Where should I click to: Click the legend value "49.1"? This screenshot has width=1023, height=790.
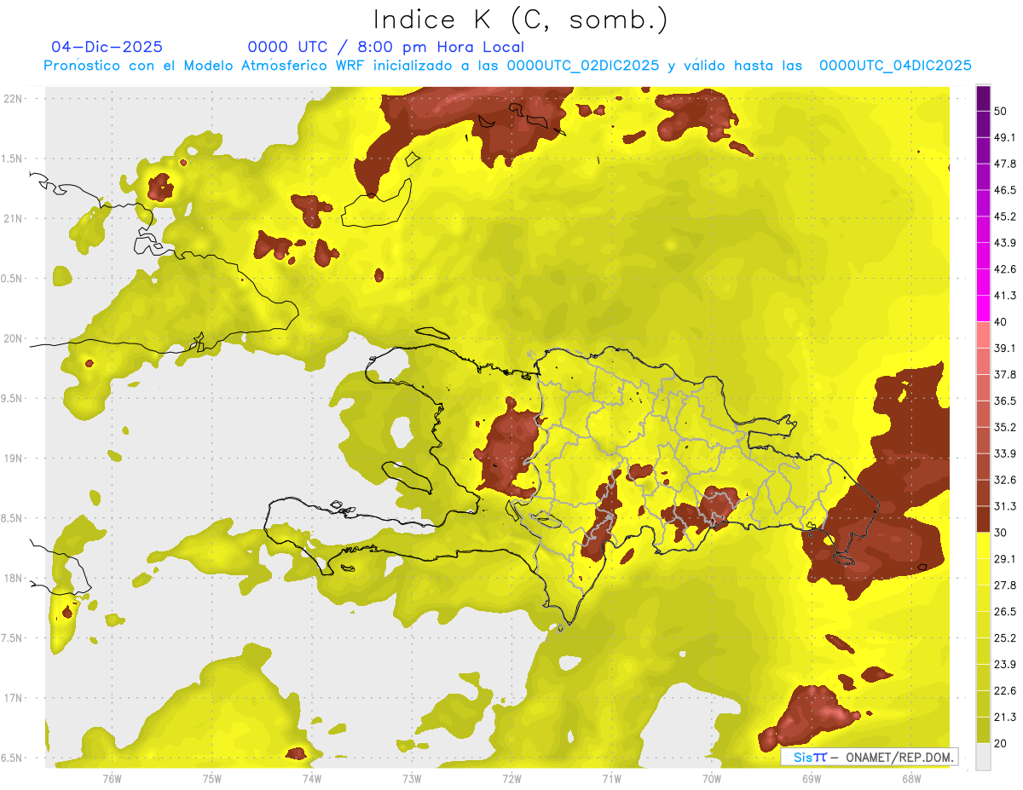tap(1005, 137)
